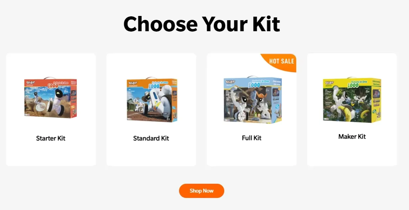Click the Maker Kit box image
Viewport: 409px width, 210px height.
pyautogui.click(x=352, y=100)
